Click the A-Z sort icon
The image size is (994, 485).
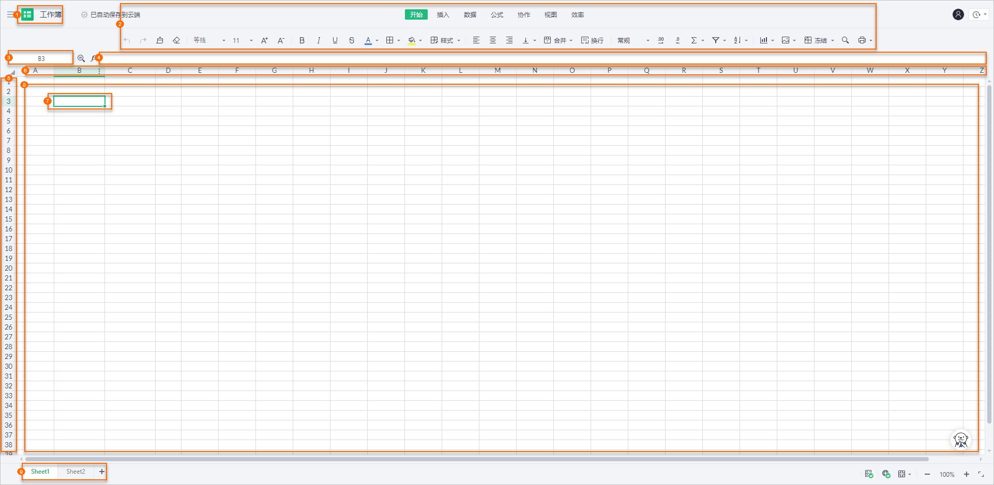(737, 40)
